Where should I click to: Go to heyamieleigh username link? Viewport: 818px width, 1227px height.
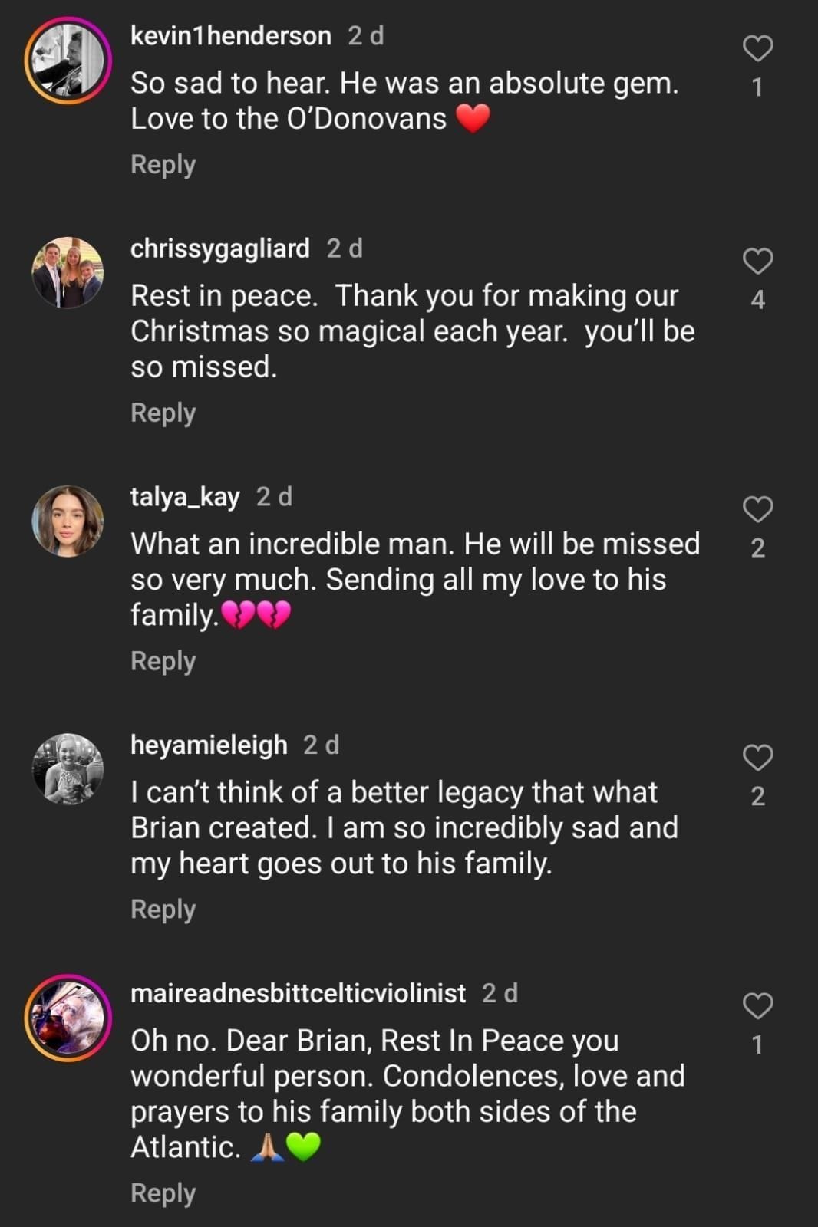209,745
